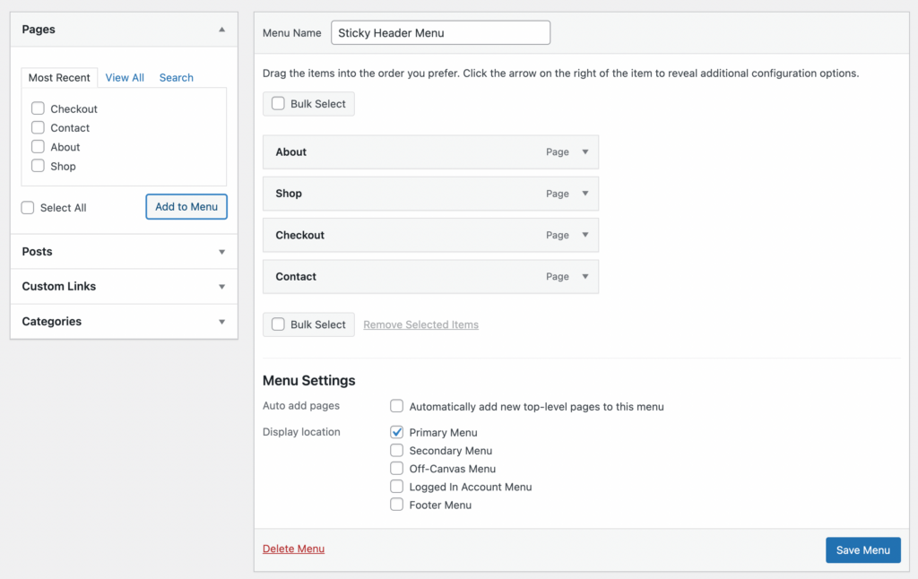Collapse the Pages panel

(x=221, y=29)
